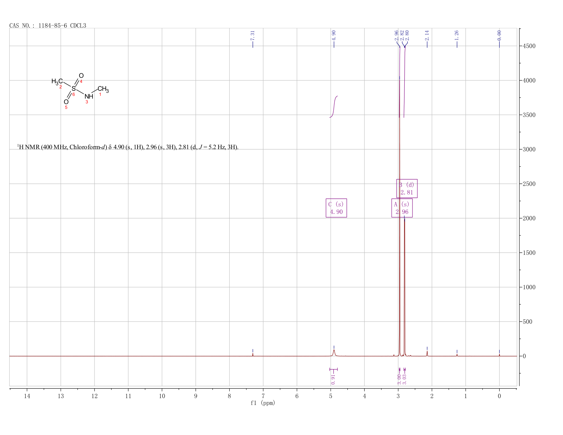Click the 1H NMR report text line
Screen dimensions: 563x435
point(128,147)
